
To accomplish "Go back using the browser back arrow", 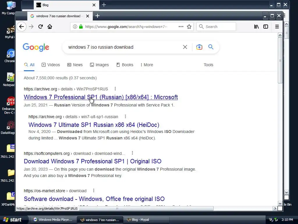I will point(22,27).
